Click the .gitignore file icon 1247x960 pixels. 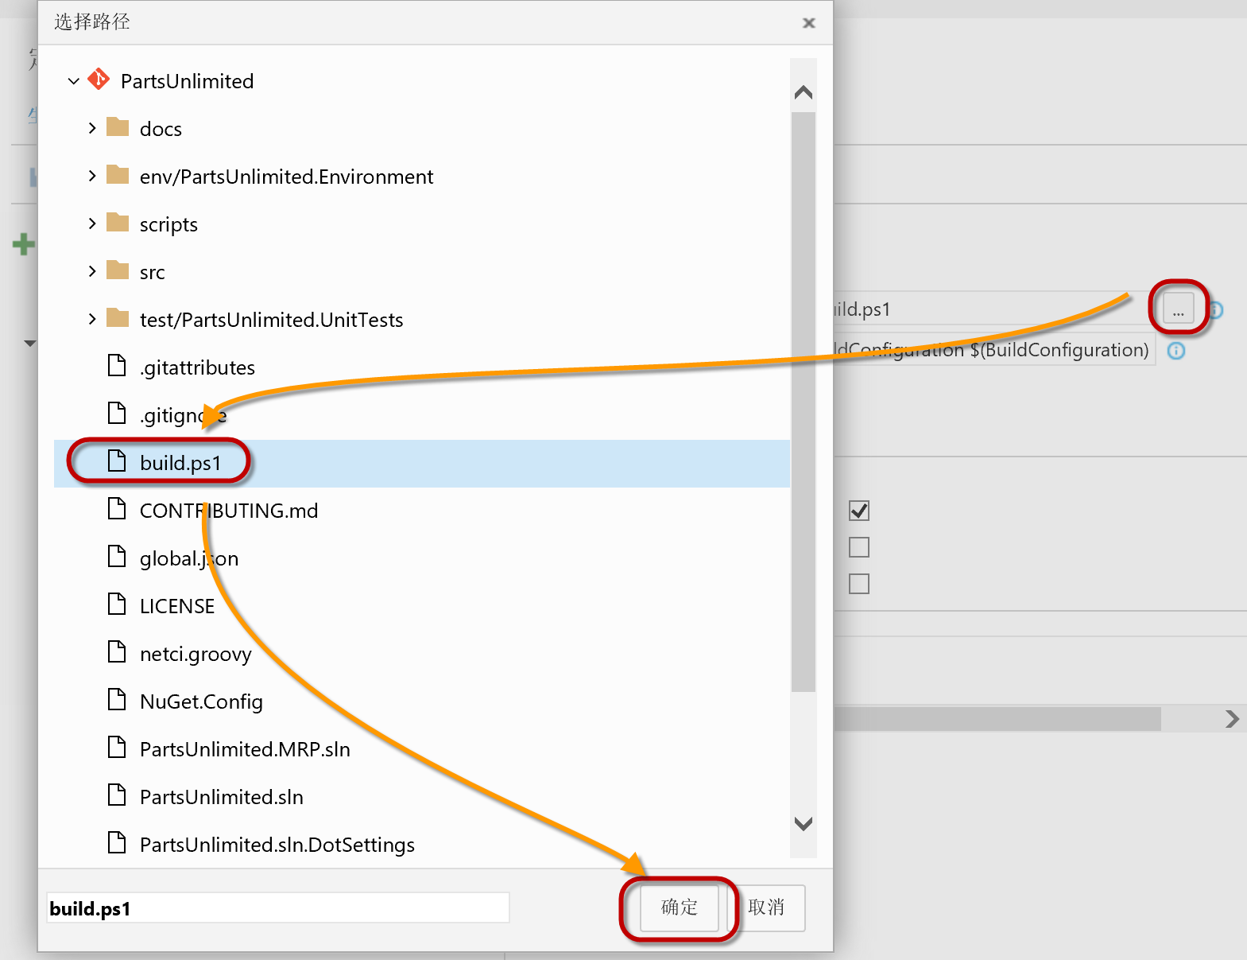click(117, 413)
